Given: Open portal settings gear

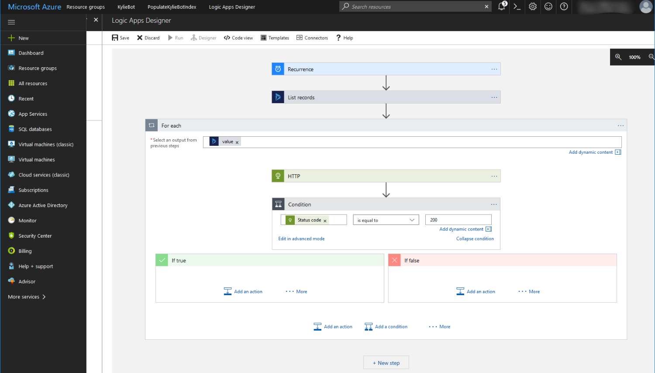Looking at the screenshot, I should click(533, 7).
